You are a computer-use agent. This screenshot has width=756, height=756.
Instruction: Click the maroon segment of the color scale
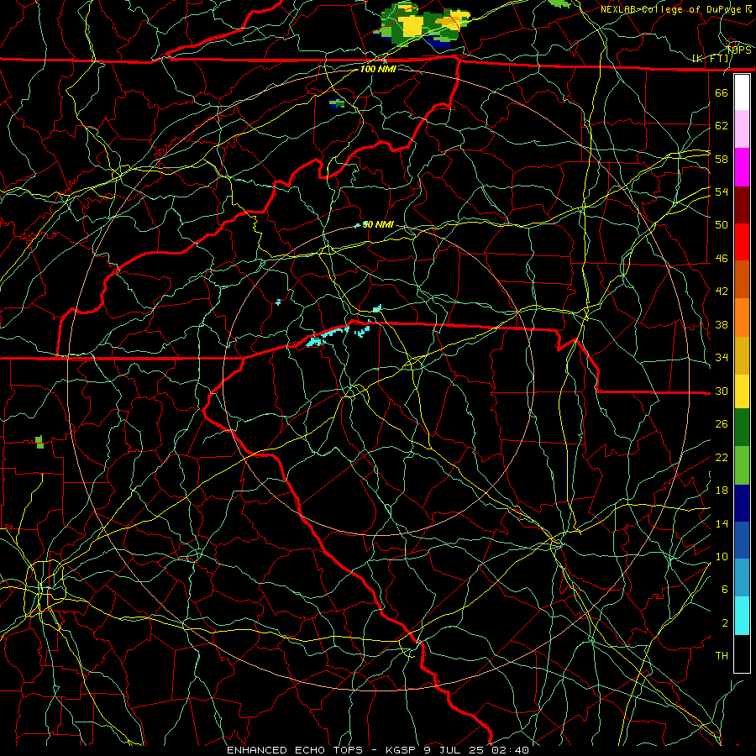point(742,205)
